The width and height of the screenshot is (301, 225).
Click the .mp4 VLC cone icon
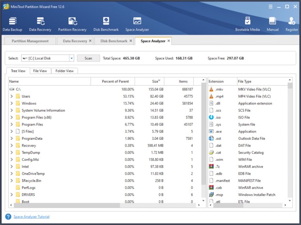(x=212, y=96)
